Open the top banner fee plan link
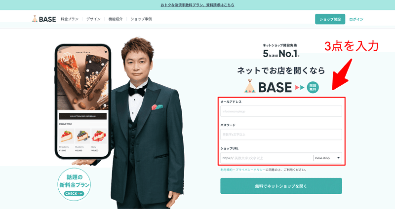The image size is (395, 209). 197,5
